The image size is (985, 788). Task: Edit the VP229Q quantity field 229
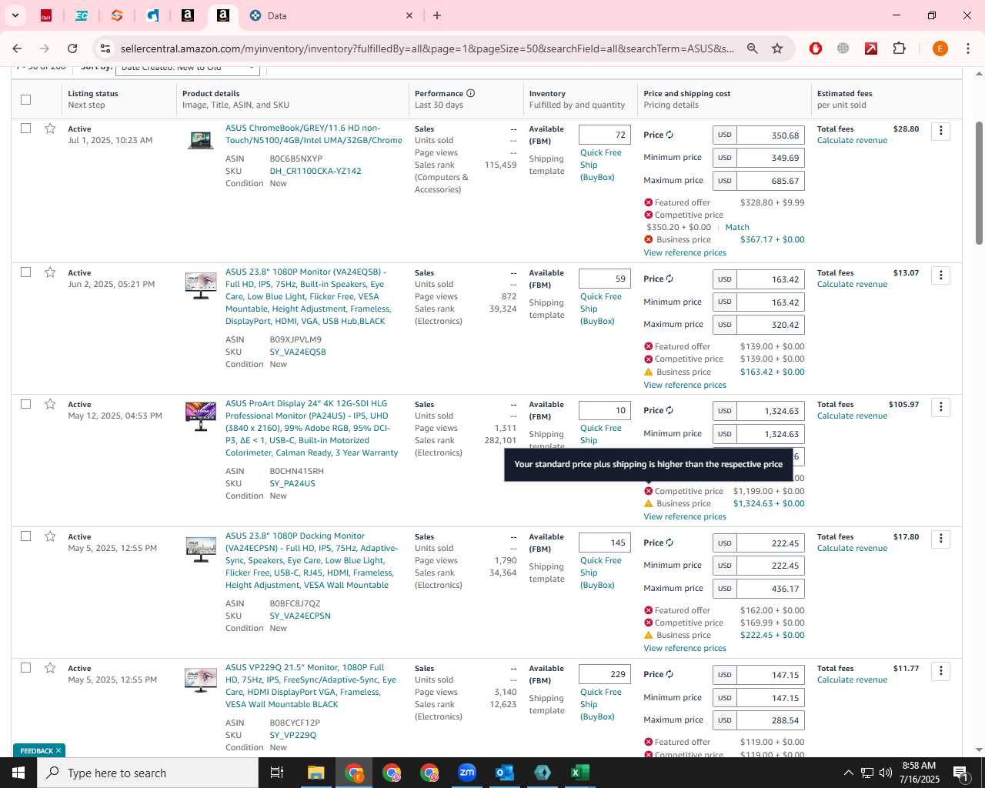605,674
